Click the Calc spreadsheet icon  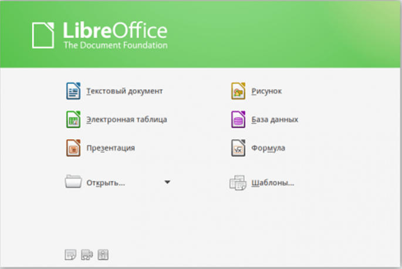73,119
